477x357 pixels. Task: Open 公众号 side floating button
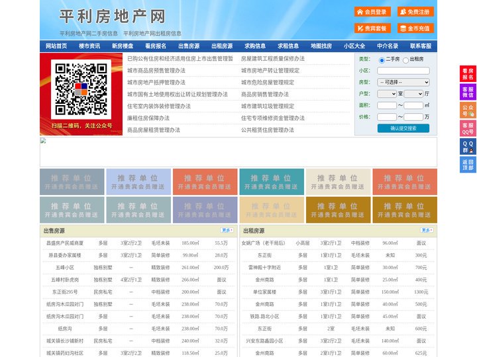click(468, 110)
